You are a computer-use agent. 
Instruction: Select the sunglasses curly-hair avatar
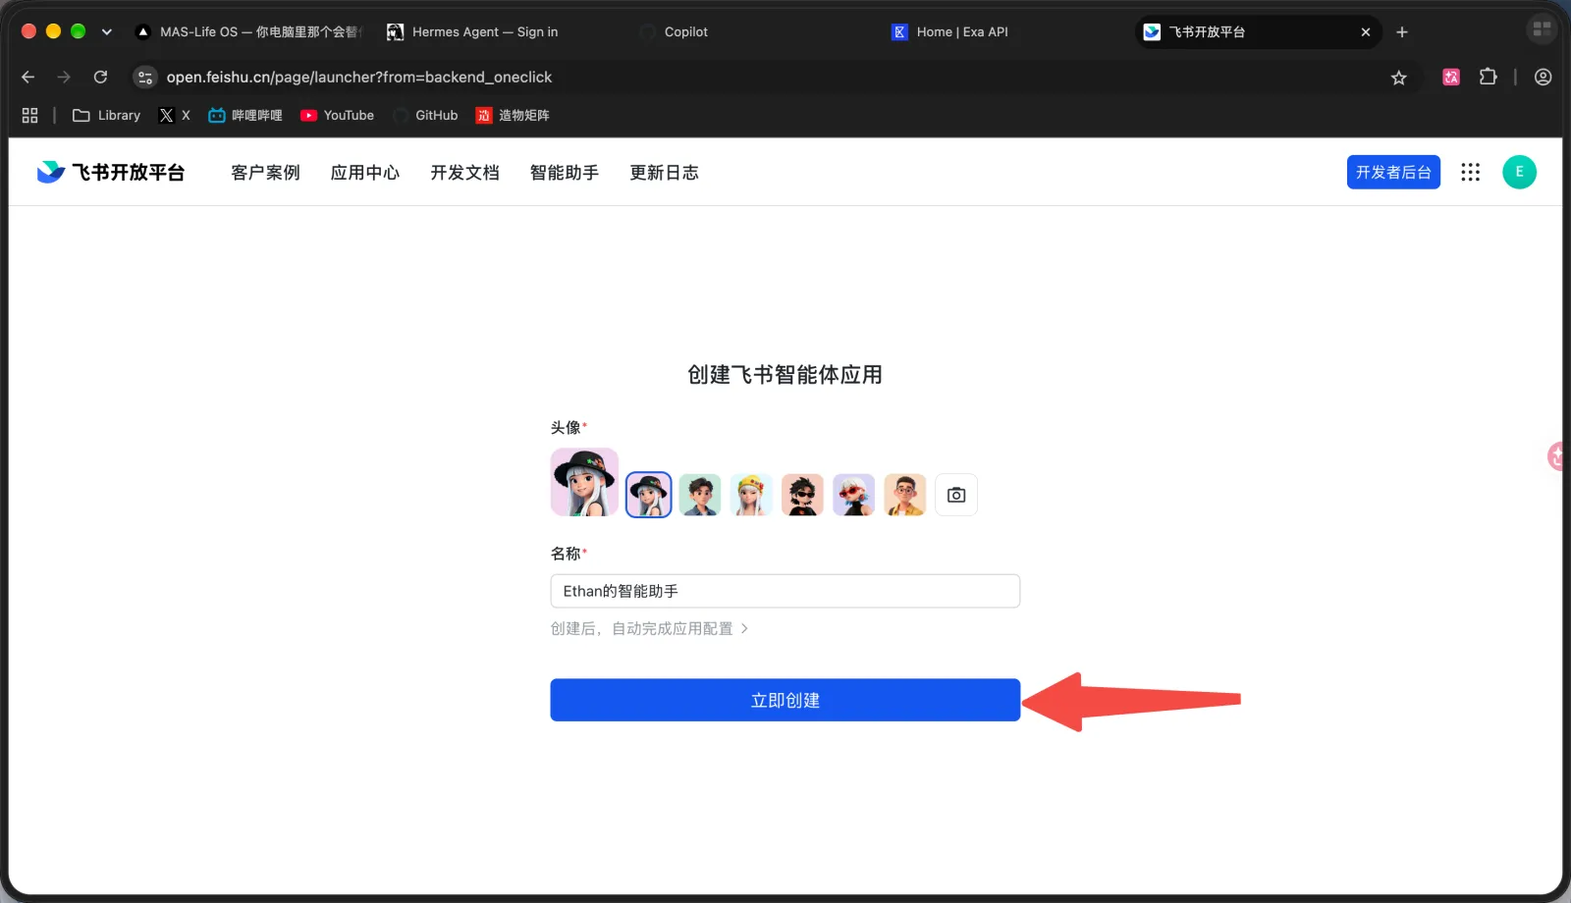tap(802, 495)
